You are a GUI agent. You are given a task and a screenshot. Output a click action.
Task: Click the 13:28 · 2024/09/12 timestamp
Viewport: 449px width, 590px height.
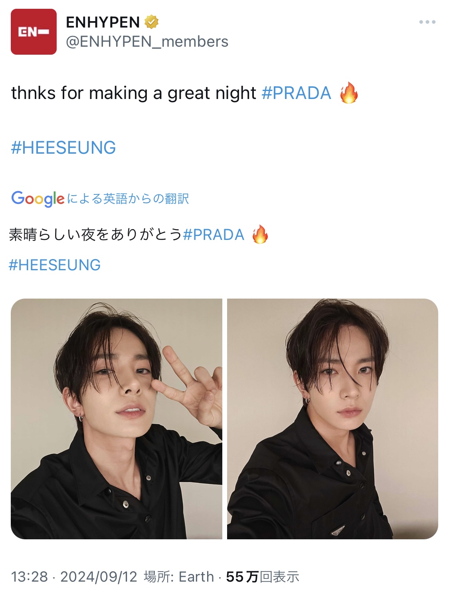pos(74,576)
